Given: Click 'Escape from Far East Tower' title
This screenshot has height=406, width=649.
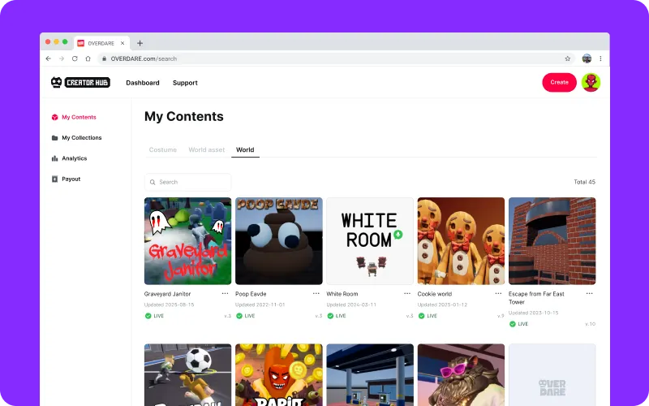Looking at the screenshot, I should 536,298.
